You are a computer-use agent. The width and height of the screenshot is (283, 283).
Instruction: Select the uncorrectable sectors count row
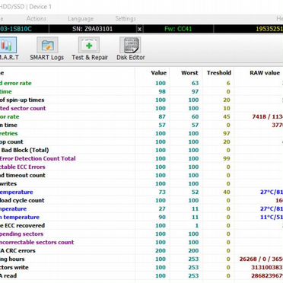point(141,242)
